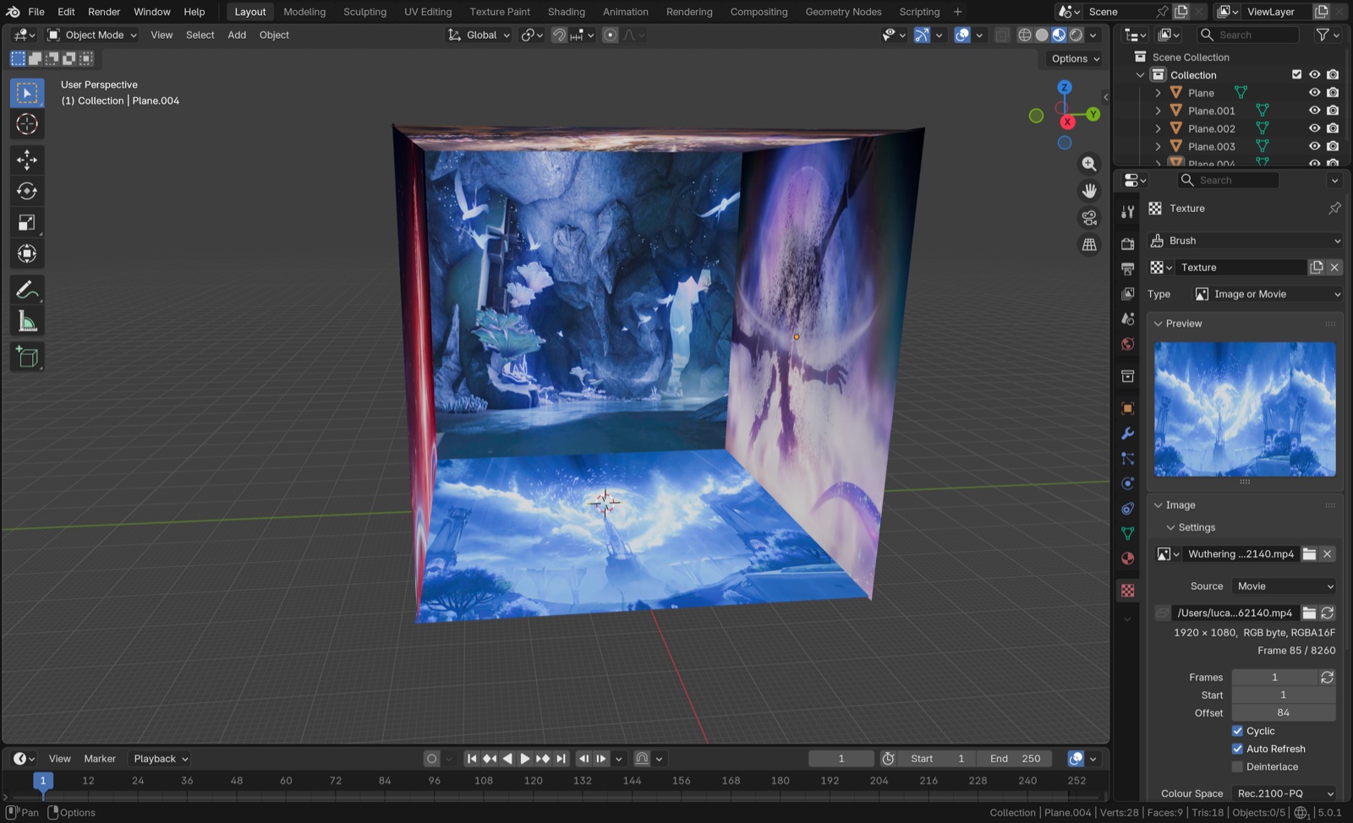This screenshot has width=1353, height=823.
Task: Switch to the Shading workspace tab
Action: click(x=566, y=12)
